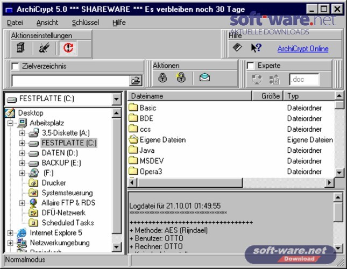347x269 pixels.
Task: Click the shredder/wipe icon in Aktionseinstellungen
Action: click(x=44, y=47)
